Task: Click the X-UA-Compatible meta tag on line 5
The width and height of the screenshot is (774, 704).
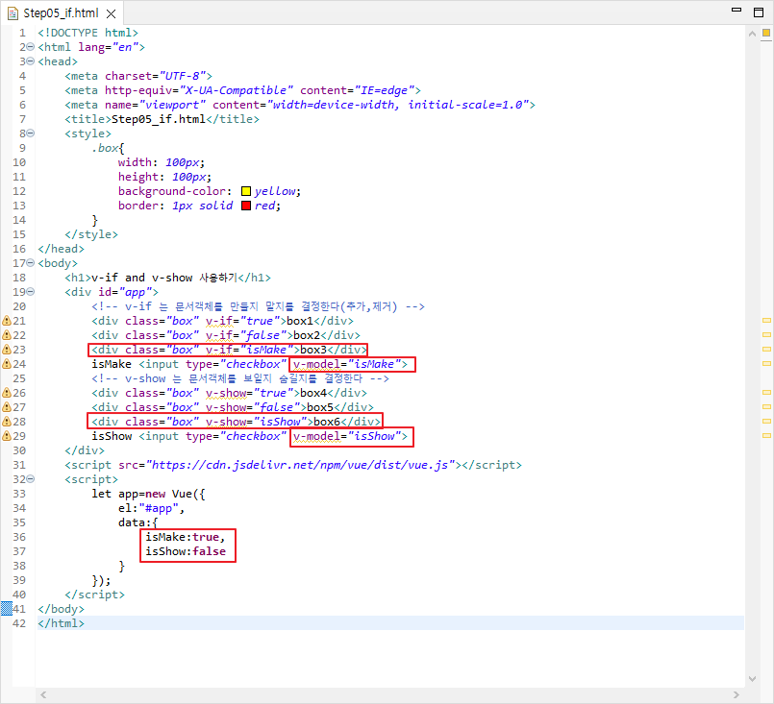Action: pos(242,90)
